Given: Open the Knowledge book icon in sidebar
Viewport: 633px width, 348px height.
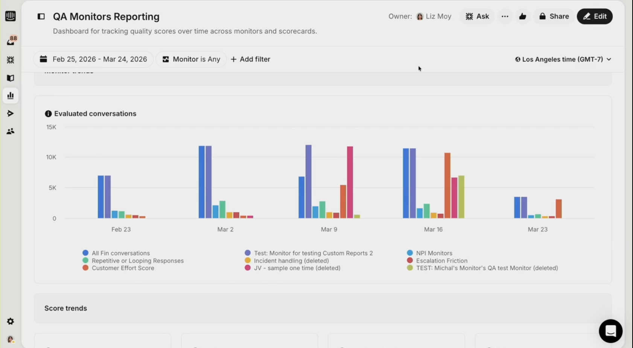Looking at the screenshot, I should coord(11,78).
